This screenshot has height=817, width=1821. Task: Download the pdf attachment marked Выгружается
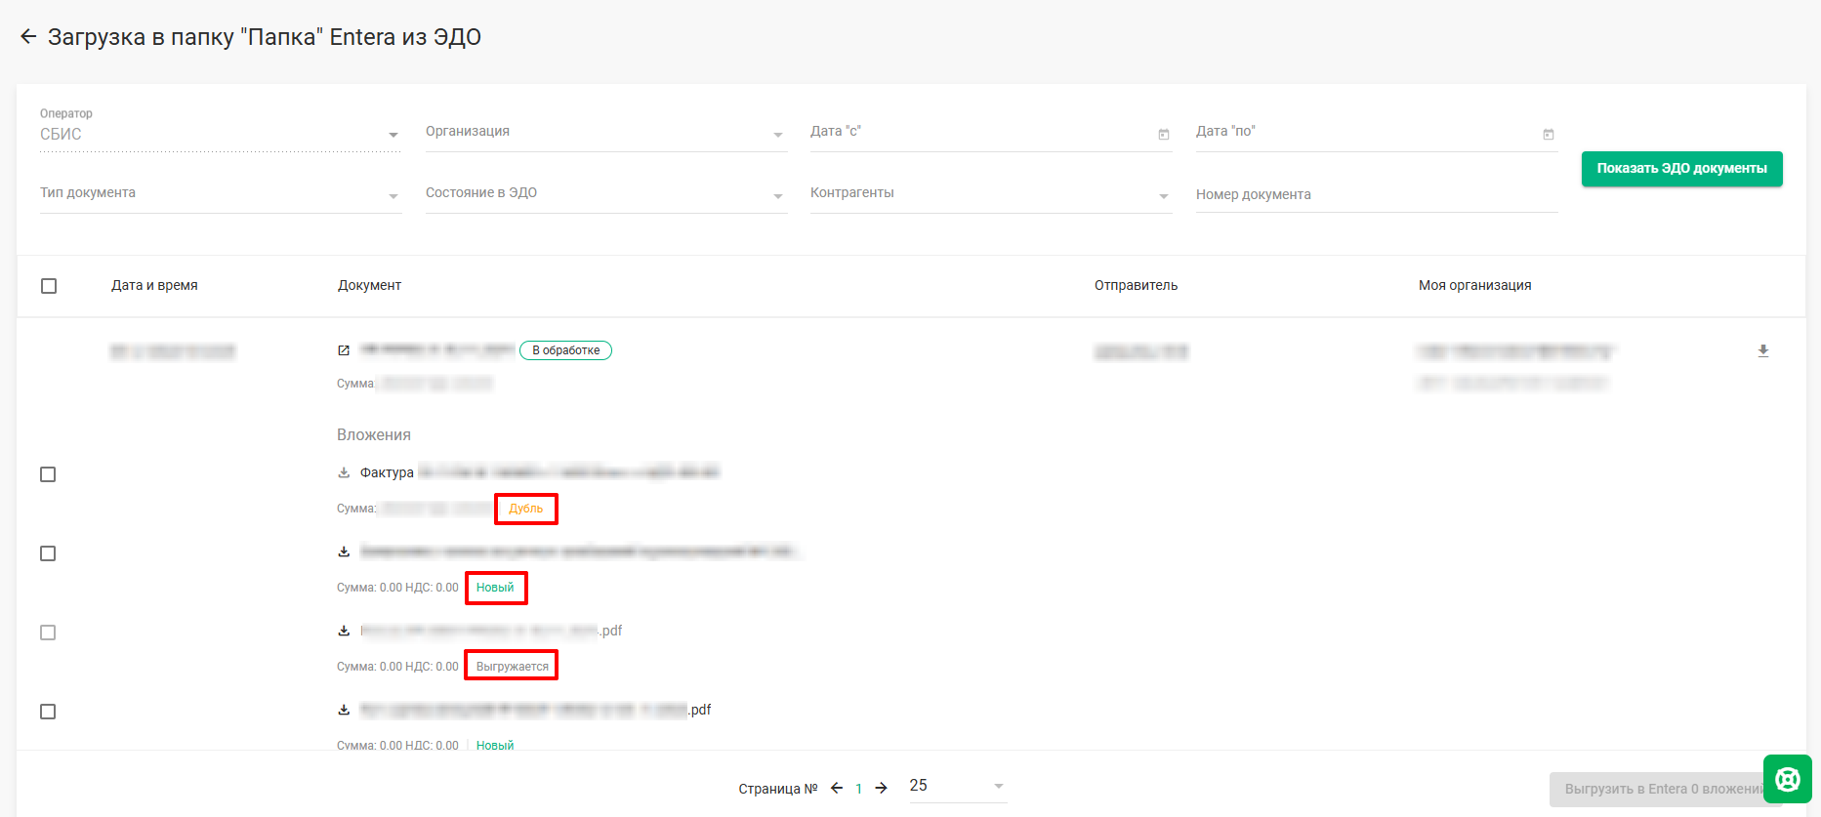point(344,631)
